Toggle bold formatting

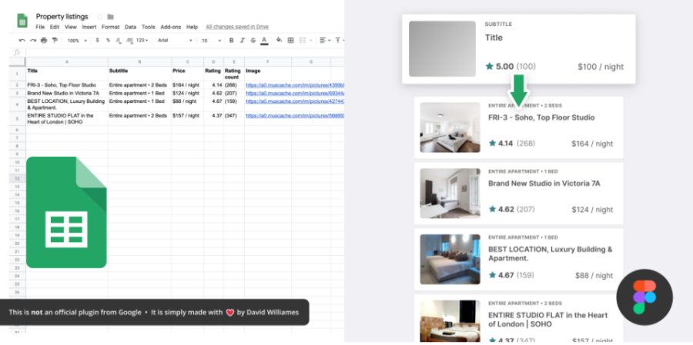coord(231,40)
